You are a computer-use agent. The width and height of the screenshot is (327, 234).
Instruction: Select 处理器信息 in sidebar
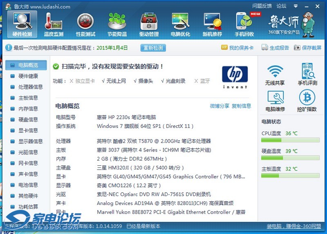[x=26, y=87]
